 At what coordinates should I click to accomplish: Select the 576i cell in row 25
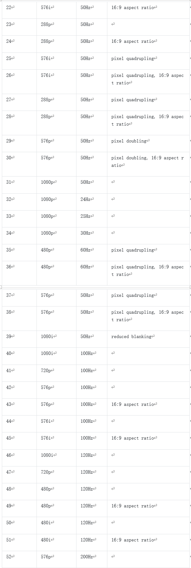pos(56,61)
